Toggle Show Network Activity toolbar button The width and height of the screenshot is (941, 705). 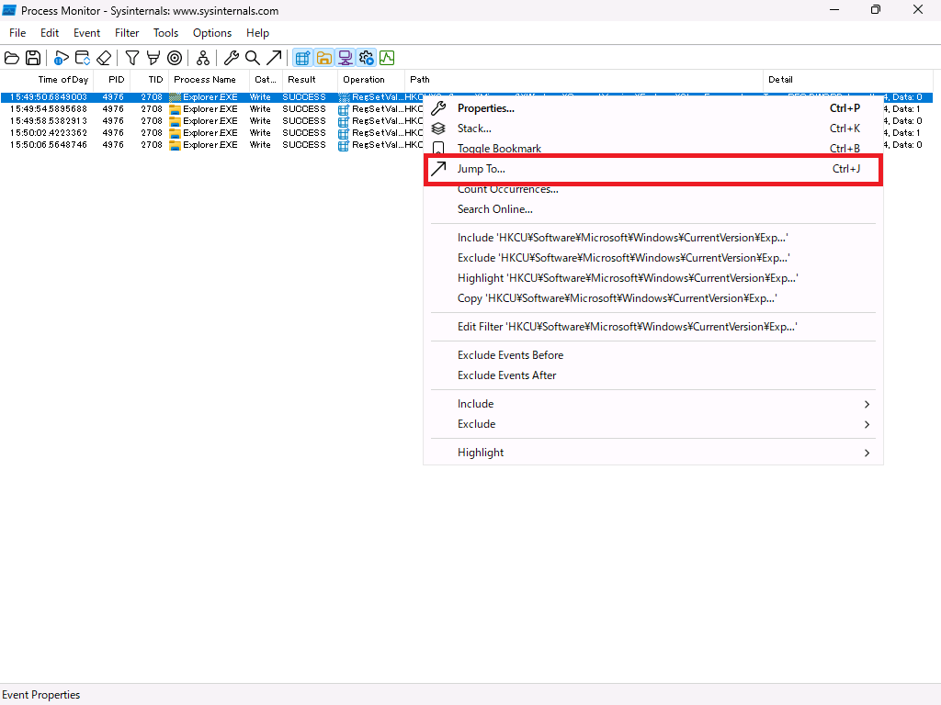(x=346, y=58)
